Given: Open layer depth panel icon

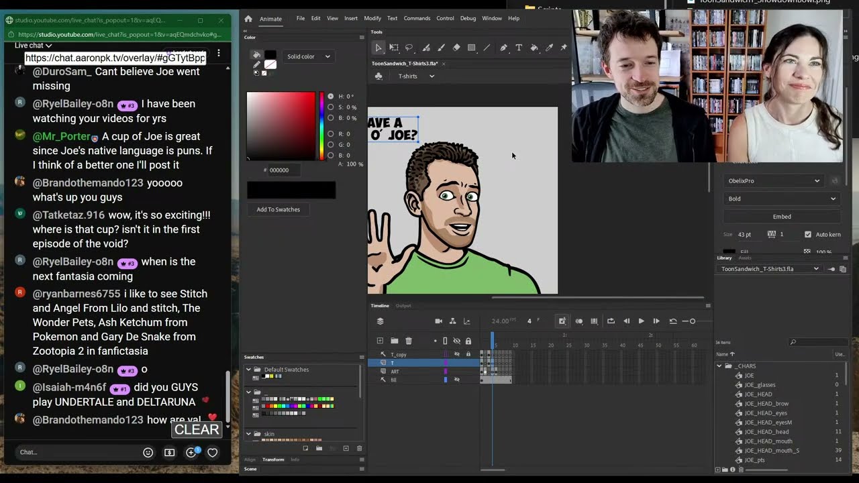Looking at the screenshot, I should pyautogui.click(x=467, y=321).
